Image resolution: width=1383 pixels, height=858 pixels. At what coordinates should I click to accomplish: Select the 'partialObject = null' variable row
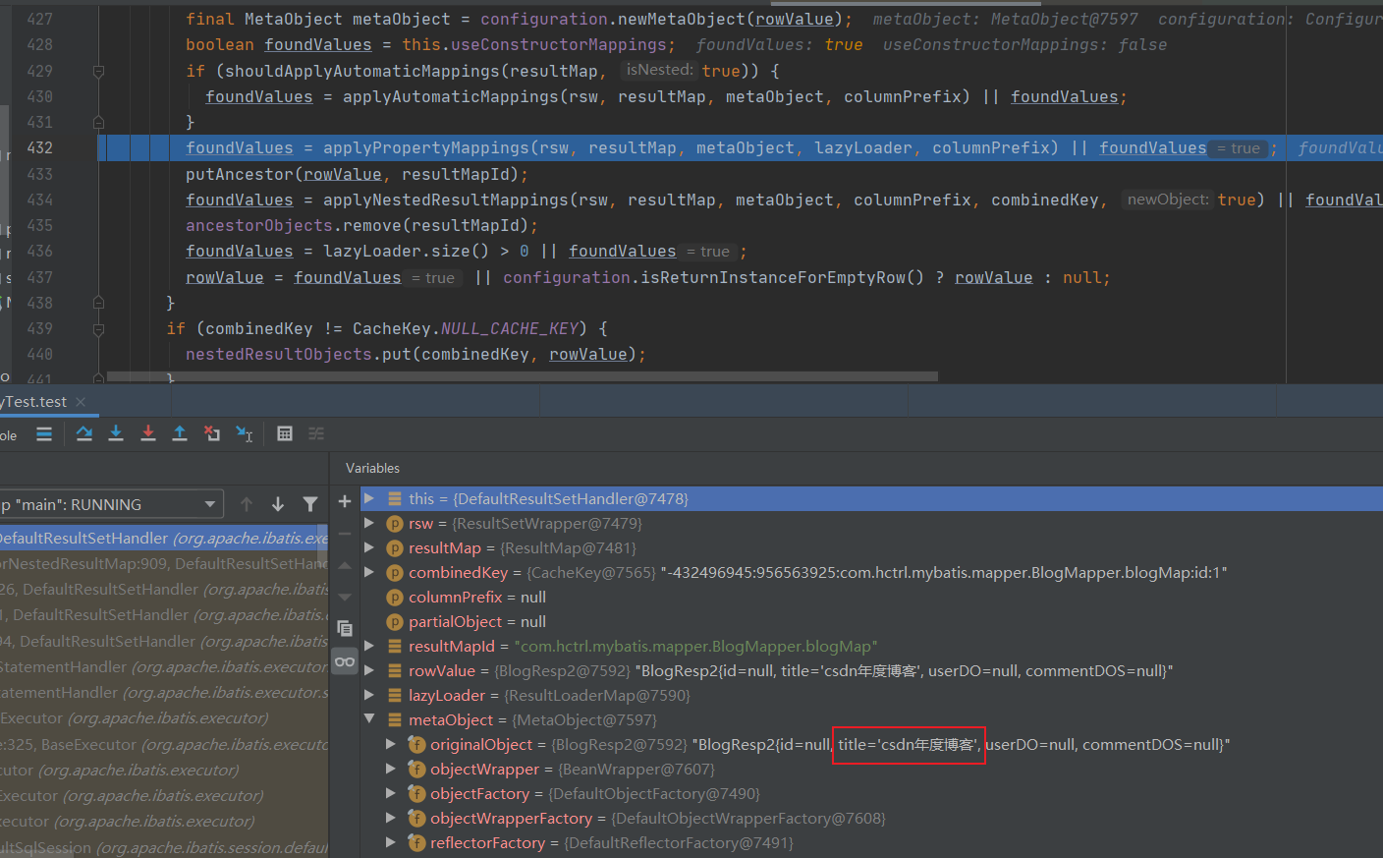[x=871, y=621]
